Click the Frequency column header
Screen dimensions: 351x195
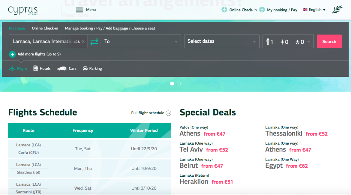(83, 130)
